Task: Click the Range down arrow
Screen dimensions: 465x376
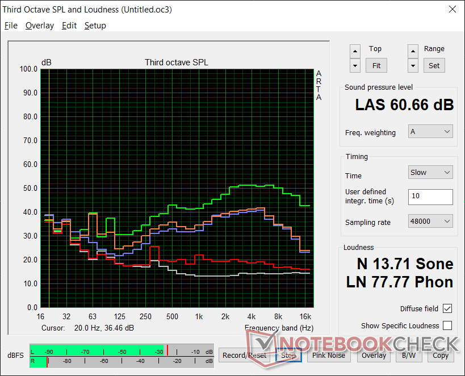Action: point(413,65)
